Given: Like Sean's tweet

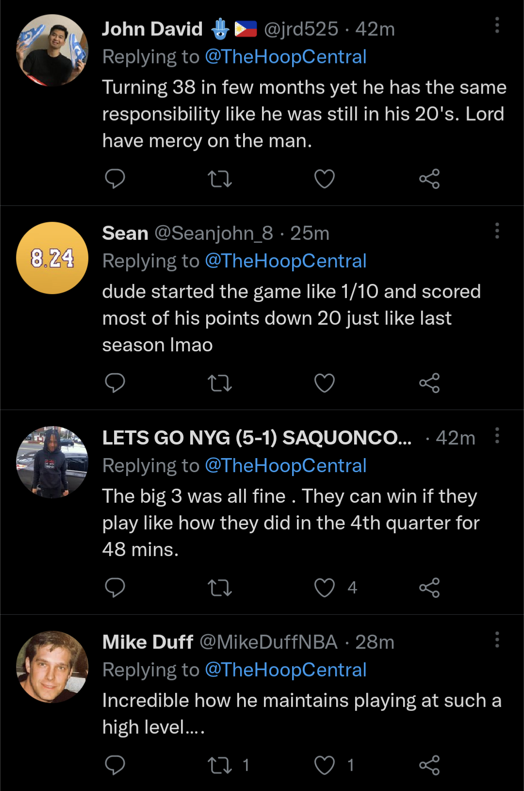Looking at the screenshot, I should point(325,383).
